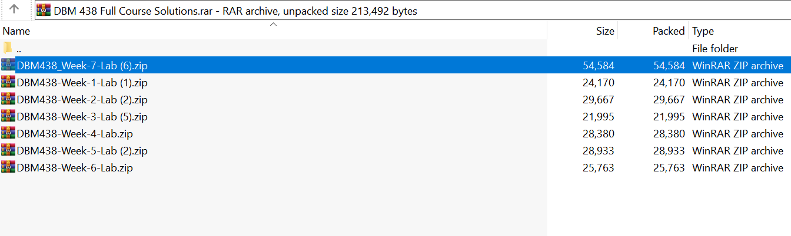Sort by the Type column header
The image size is (791, 236).
(x=703, y=31)
